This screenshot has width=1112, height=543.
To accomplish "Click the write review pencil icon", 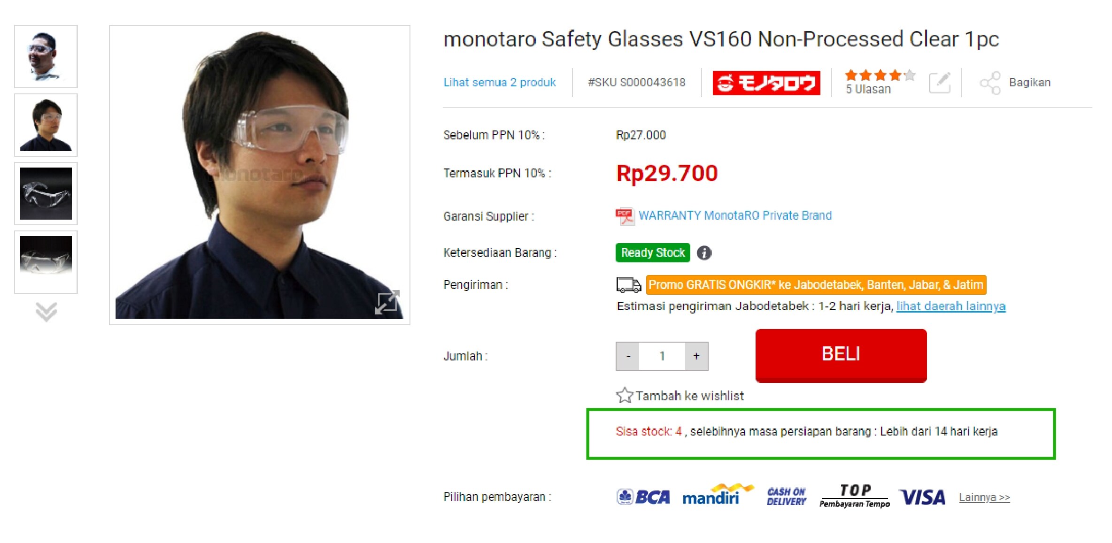I will point(939,83).
